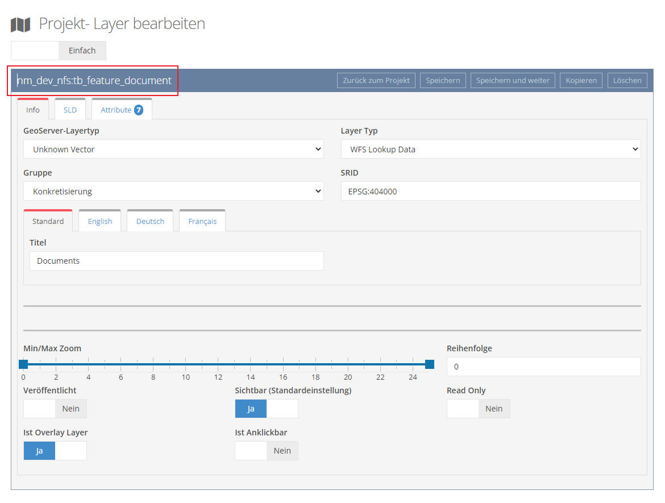Click the Kopieren button
This screenshot has height=503, width=665.
(x=581, y=81)
